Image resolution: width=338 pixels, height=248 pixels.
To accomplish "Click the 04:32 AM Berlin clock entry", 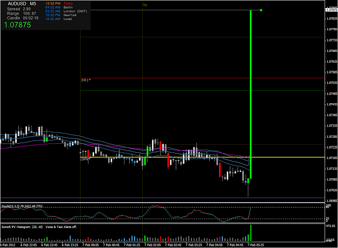I will pyautogui.click(x=59, y=8).
